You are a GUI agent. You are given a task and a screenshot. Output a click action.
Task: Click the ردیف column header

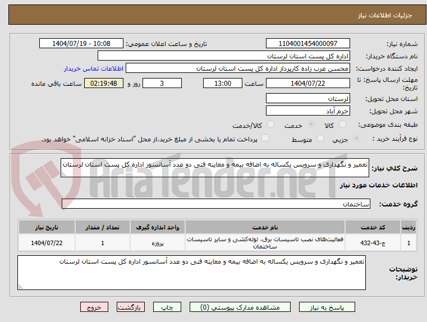point(408,227)
